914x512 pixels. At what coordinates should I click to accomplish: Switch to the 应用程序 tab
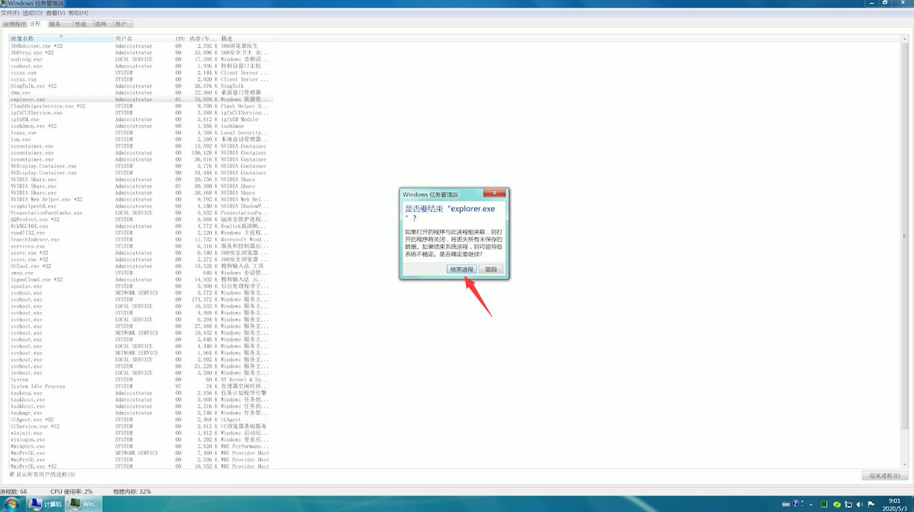tap(14, 24)
